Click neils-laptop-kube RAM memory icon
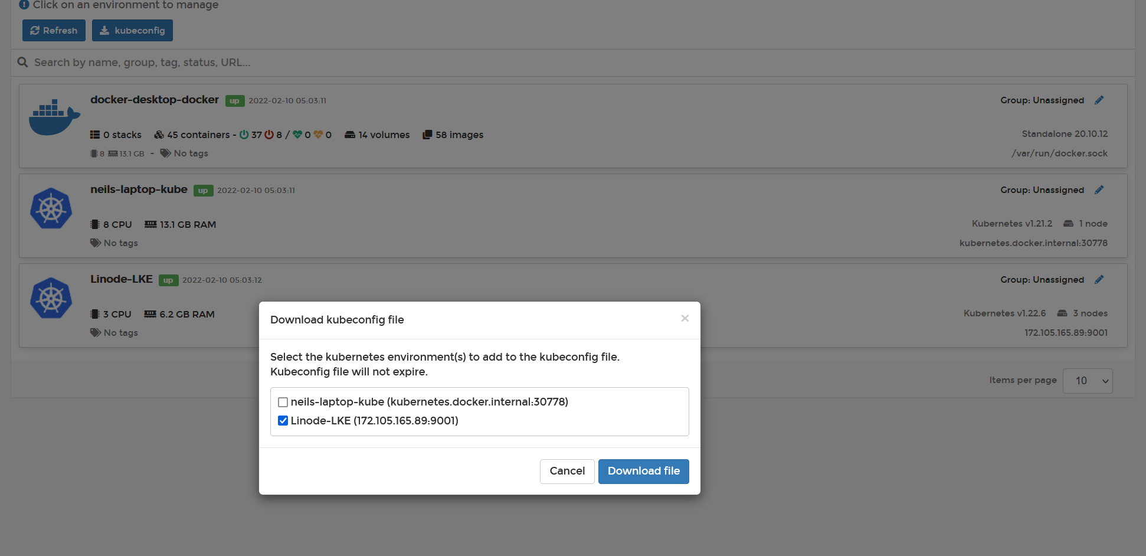This screenshot has height=556, width=1146. (x=150, y=224)
